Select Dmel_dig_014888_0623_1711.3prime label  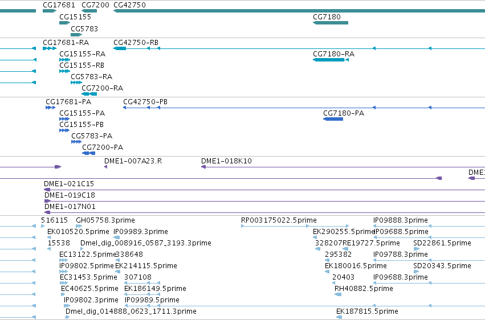(131, 311)
